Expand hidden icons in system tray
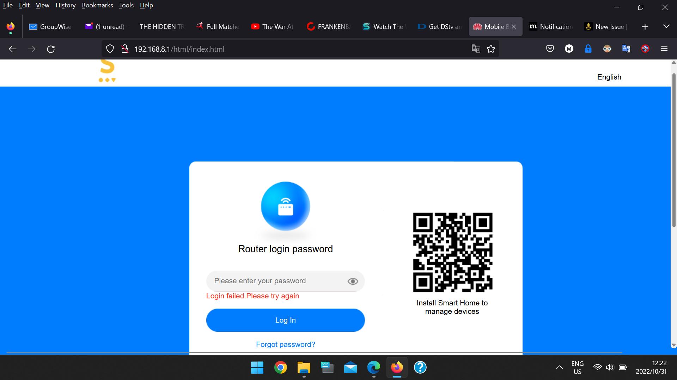The height and width of the screenshot is (380, 677). [x=560, y=367]
